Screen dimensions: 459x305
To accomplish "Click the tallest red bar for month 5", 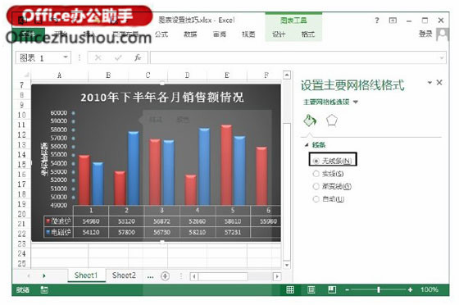I will 226,165.
